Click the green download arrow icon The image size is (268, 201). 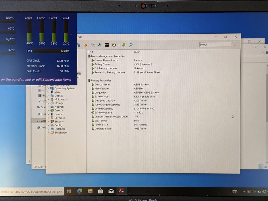(x=124, y=45)
